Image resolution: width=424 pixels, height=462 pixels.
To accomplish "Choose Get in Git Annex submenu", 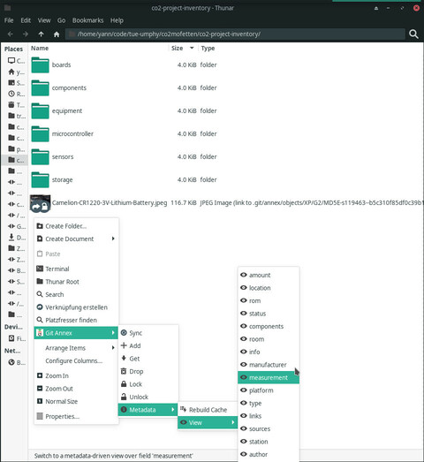I will [x=148, y=359].
